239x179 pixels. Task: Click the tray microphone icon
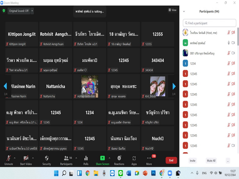(x=197, y=173)
